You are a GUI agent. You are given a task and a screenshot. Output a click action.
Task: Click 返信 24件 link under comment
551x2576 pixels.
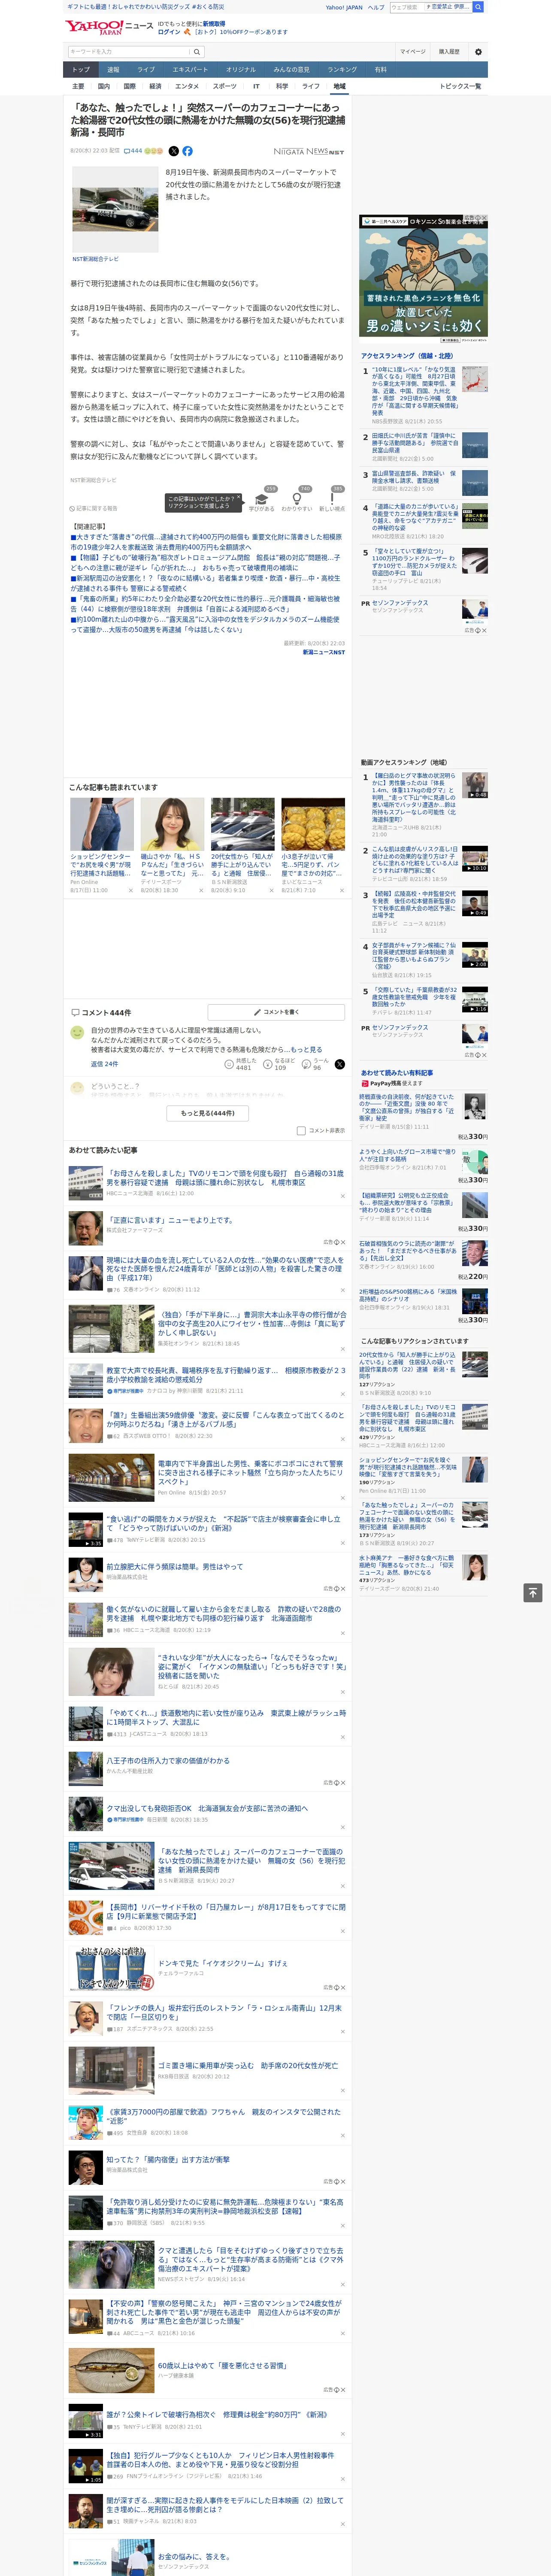(104, 1063)
